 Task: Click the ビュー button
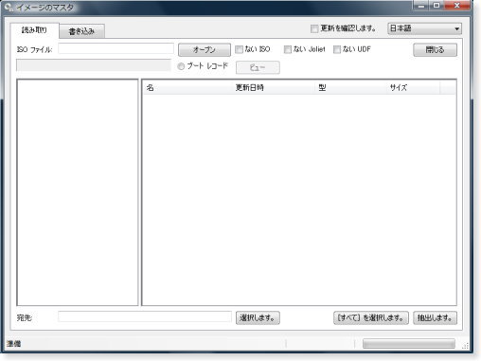tap(258, 67)
